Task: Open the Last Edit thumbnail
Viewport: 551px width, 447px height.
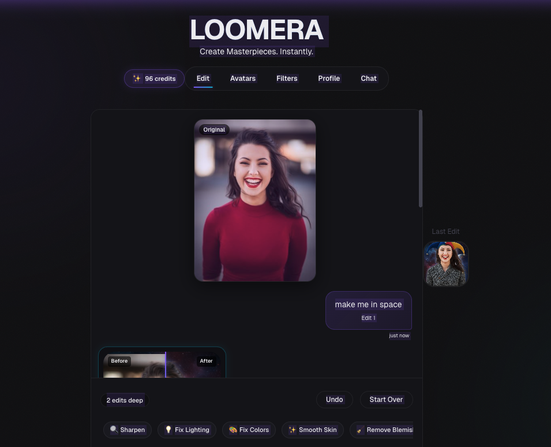Action: tap(445, 264)
